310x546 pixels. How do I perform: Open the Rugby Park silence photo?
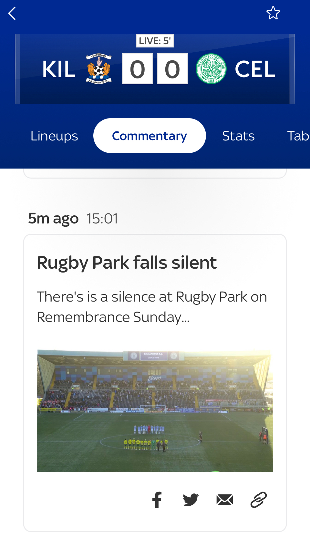[x=155, y=406]
